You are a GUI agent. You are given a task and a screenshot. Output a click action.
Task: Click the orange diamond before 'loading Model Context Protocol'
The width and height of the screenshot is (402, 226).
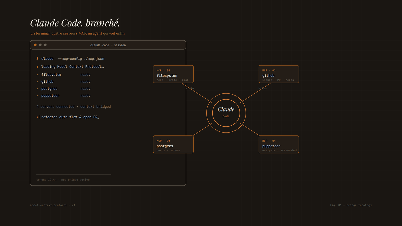37,67
